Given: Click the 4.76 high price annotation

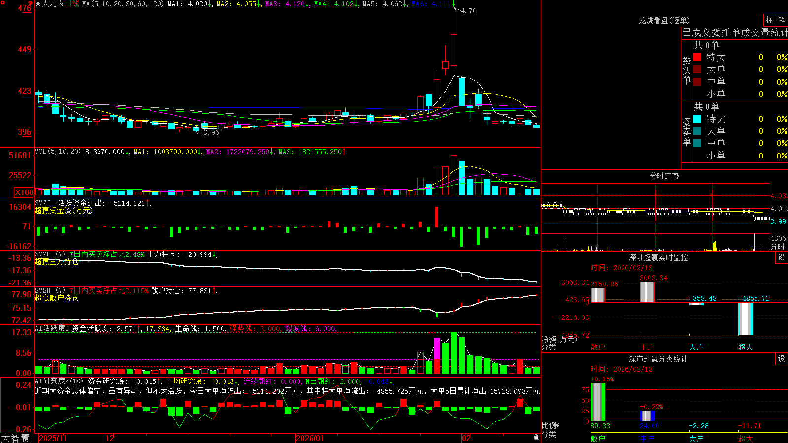Looking at the screenshot, I should tap(469, 11).
